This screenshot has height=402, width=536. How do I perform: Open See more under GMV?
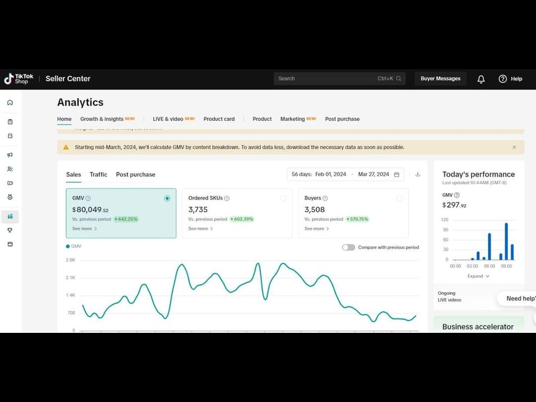click(85, 229)
